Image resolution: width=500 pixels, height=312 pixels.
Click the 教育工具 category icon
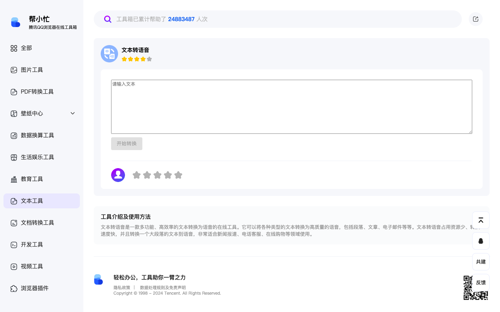tap(14, 179)
